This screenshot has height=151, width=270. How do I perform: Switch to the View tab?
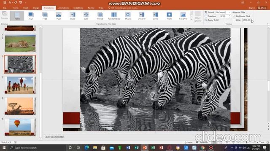tap(101, 8)
